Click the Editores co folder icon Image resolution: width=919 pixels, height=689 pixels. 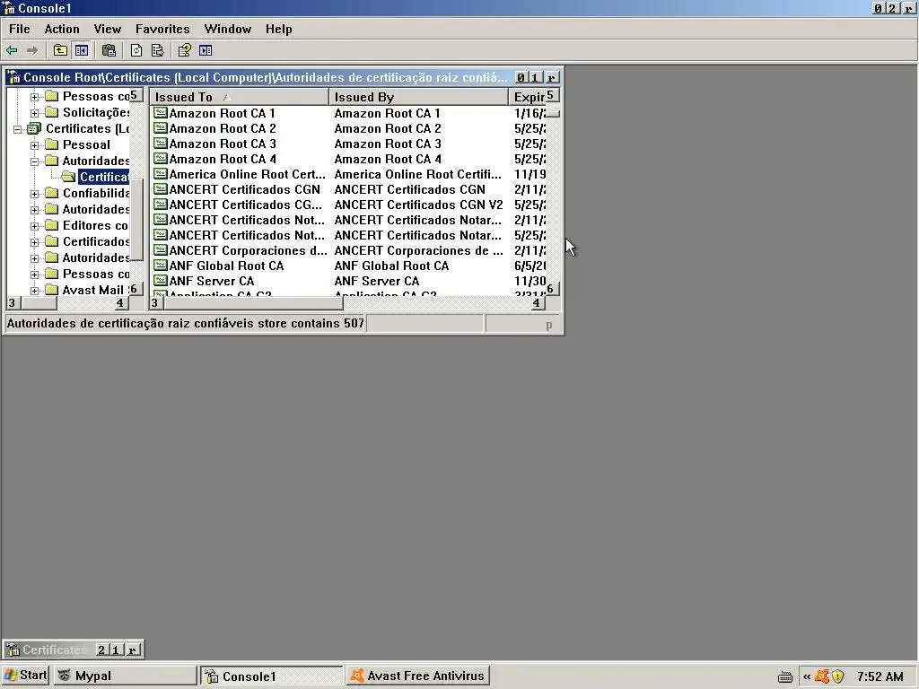(x=52, y=225)
